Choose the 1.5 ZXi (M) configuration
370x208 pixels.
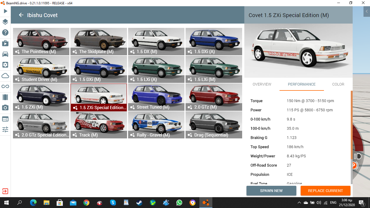click(41, 97)
